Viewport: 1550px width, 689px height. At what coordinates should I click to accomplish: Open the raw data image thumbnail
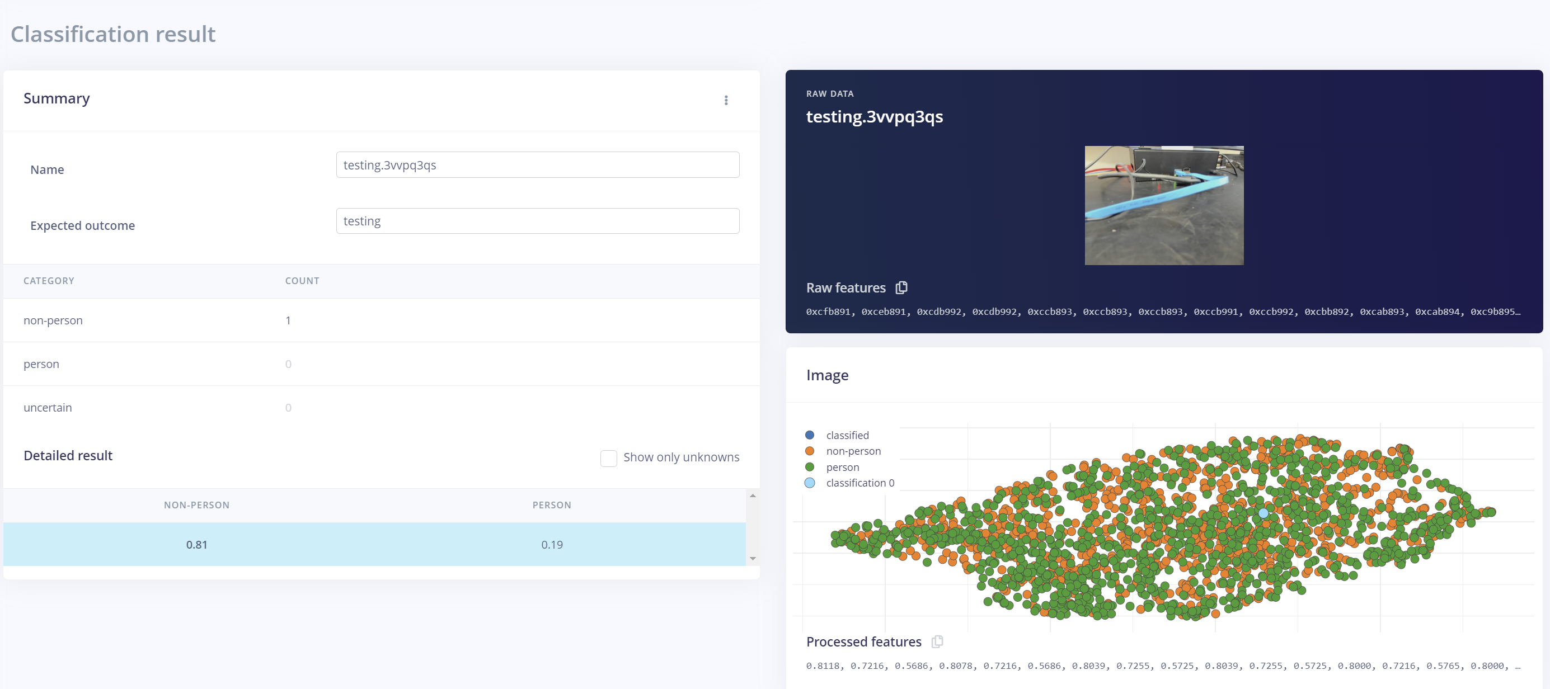click(1163, 205)
